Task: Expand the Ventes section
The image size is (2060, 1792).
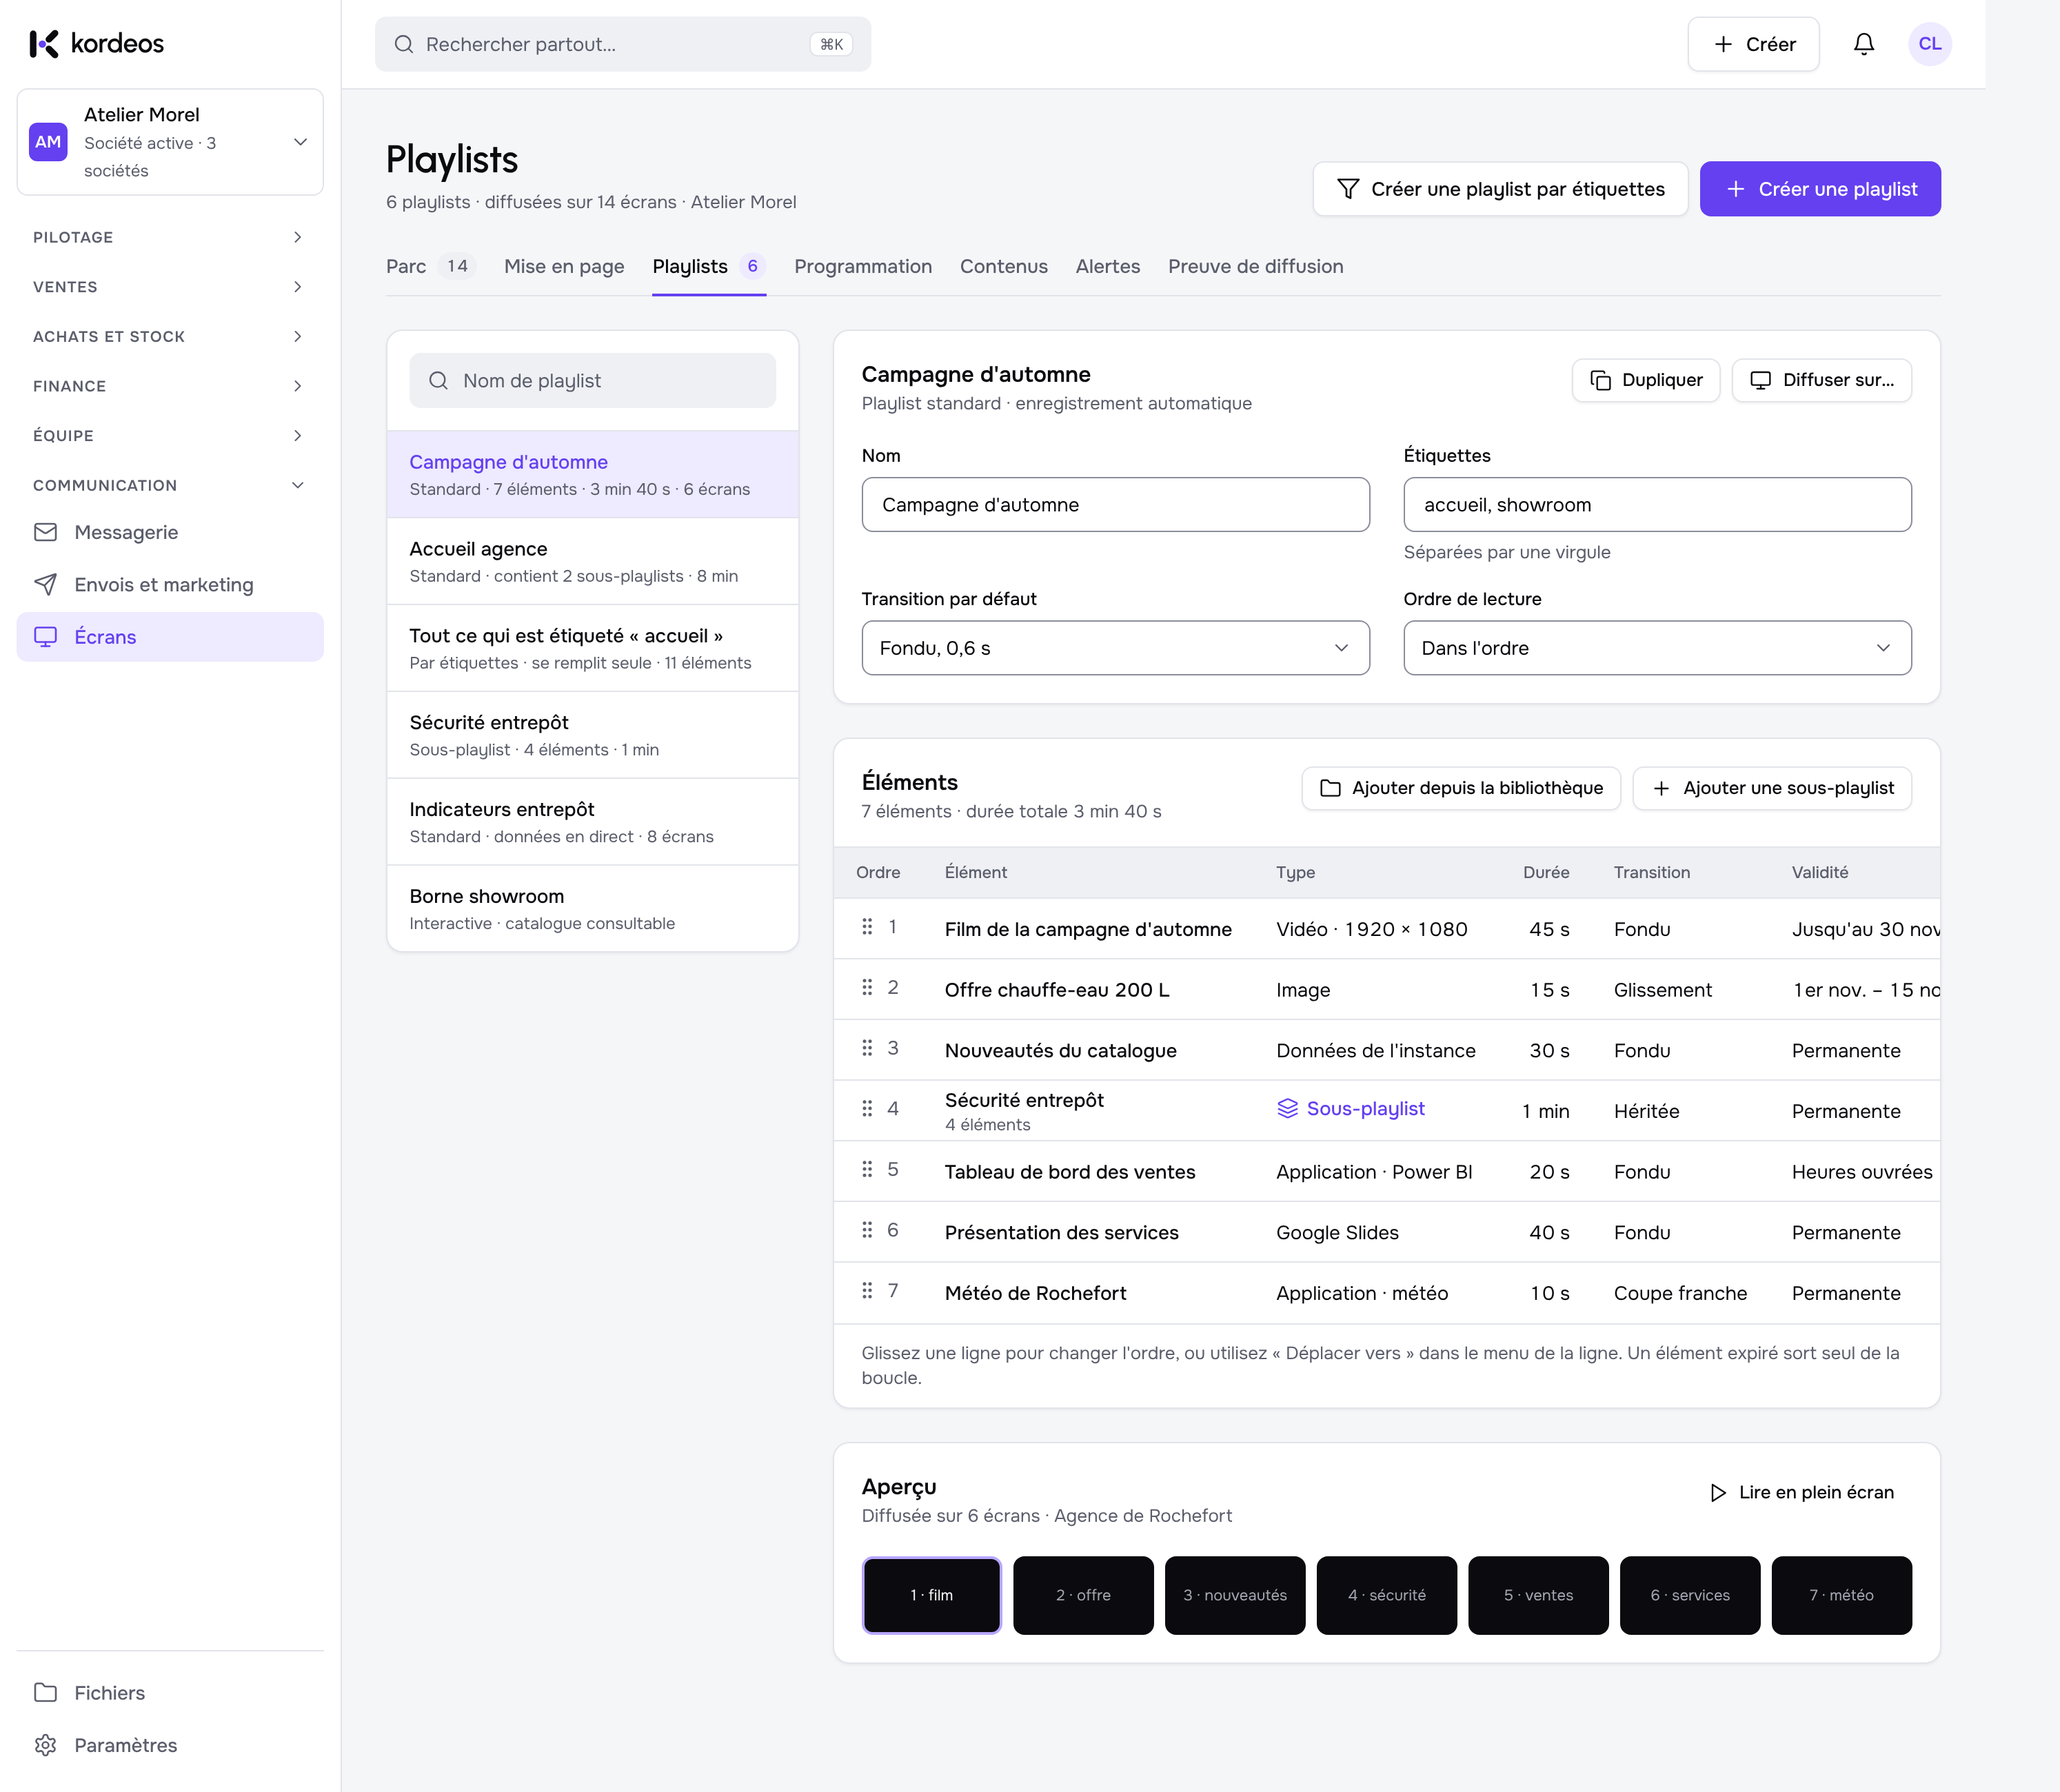Action: click(170, 287)
